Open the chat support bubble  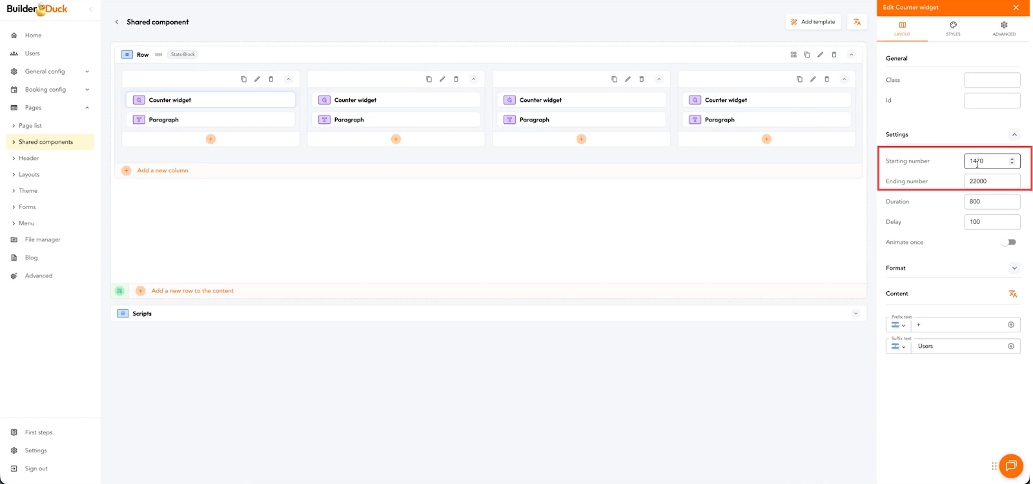(1010, 466)
